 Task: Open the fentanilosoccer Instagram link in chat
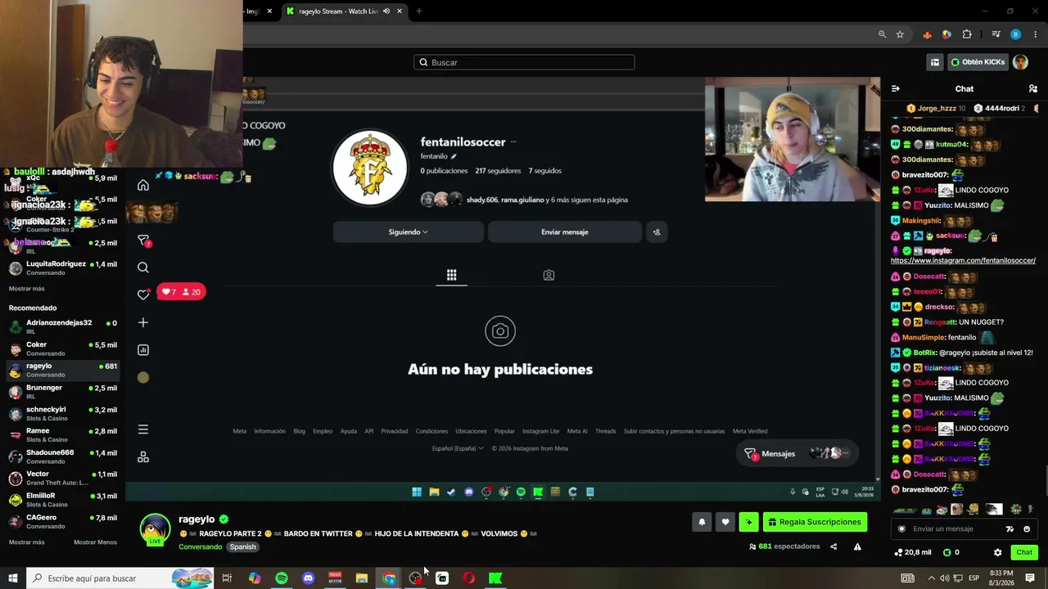(963, 261)
